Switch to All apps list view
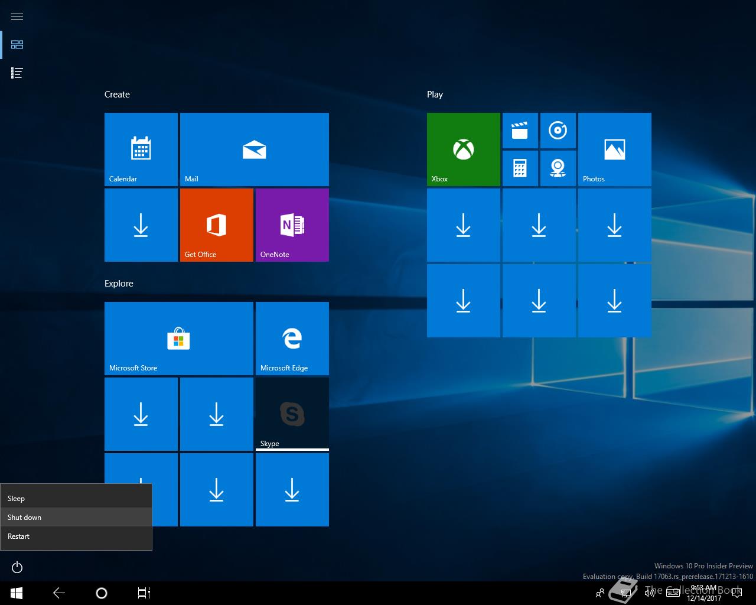The image size is (756, 605). [17, 73]
